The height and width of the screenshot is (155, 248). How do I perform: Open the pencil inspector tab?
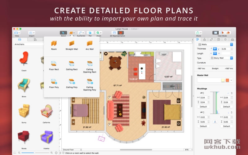211,39
